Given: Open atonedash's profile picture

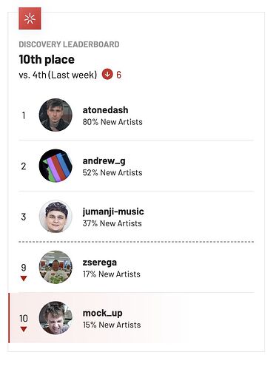Looking at the screenshot, I should pos(55,115).
